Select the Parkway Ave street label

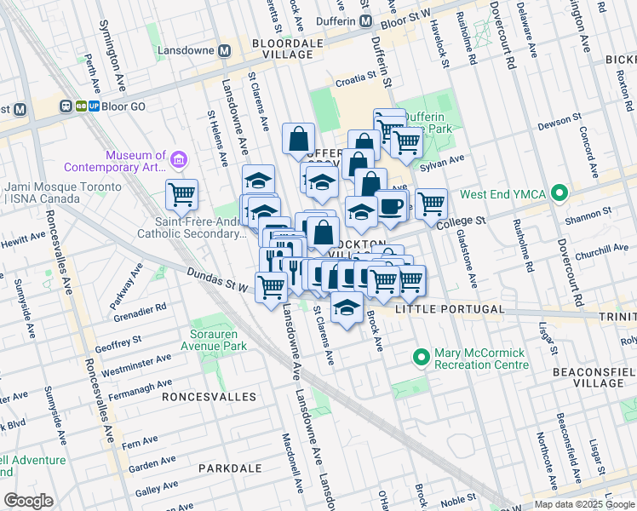(x=126, y=286)
